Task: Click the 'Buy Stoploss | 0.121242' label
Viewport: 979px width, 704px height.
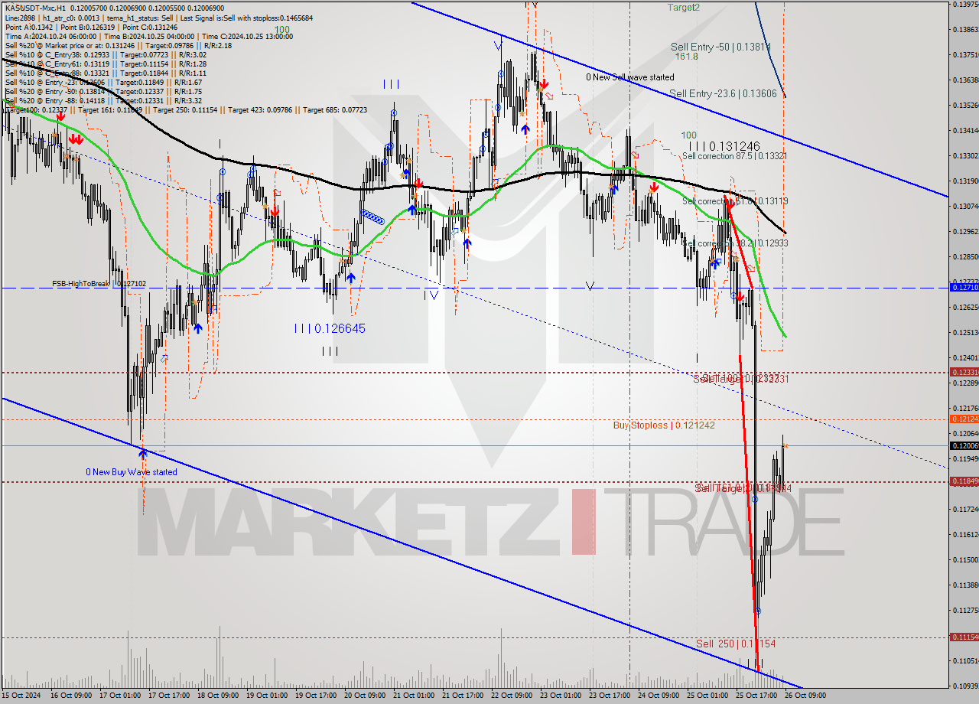Action: tap(664, 425)
